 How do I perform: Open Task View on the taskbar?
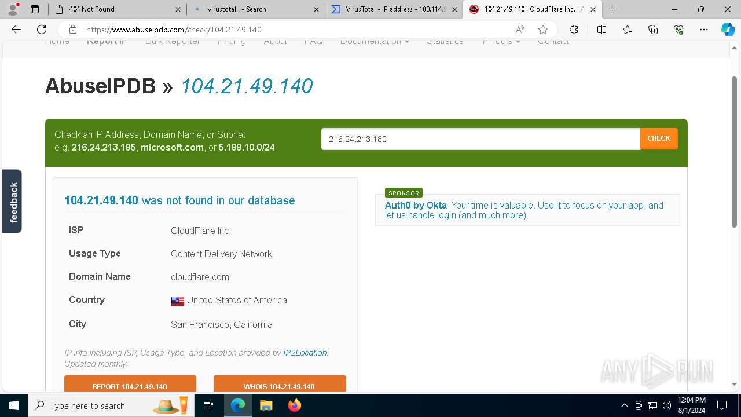tap(208, 405)
